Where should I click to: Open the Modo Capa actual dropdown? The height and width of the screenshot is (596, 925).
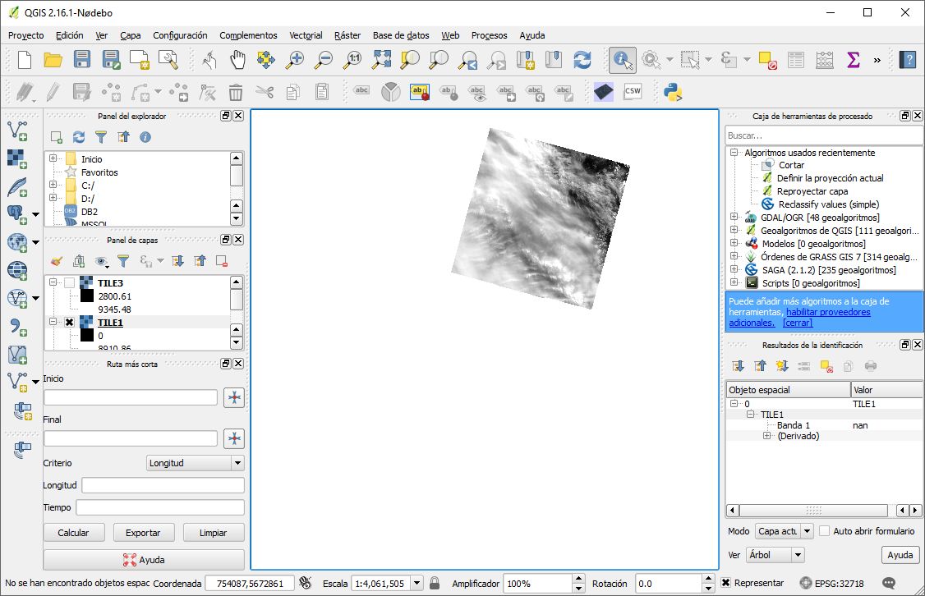[785, 531]
